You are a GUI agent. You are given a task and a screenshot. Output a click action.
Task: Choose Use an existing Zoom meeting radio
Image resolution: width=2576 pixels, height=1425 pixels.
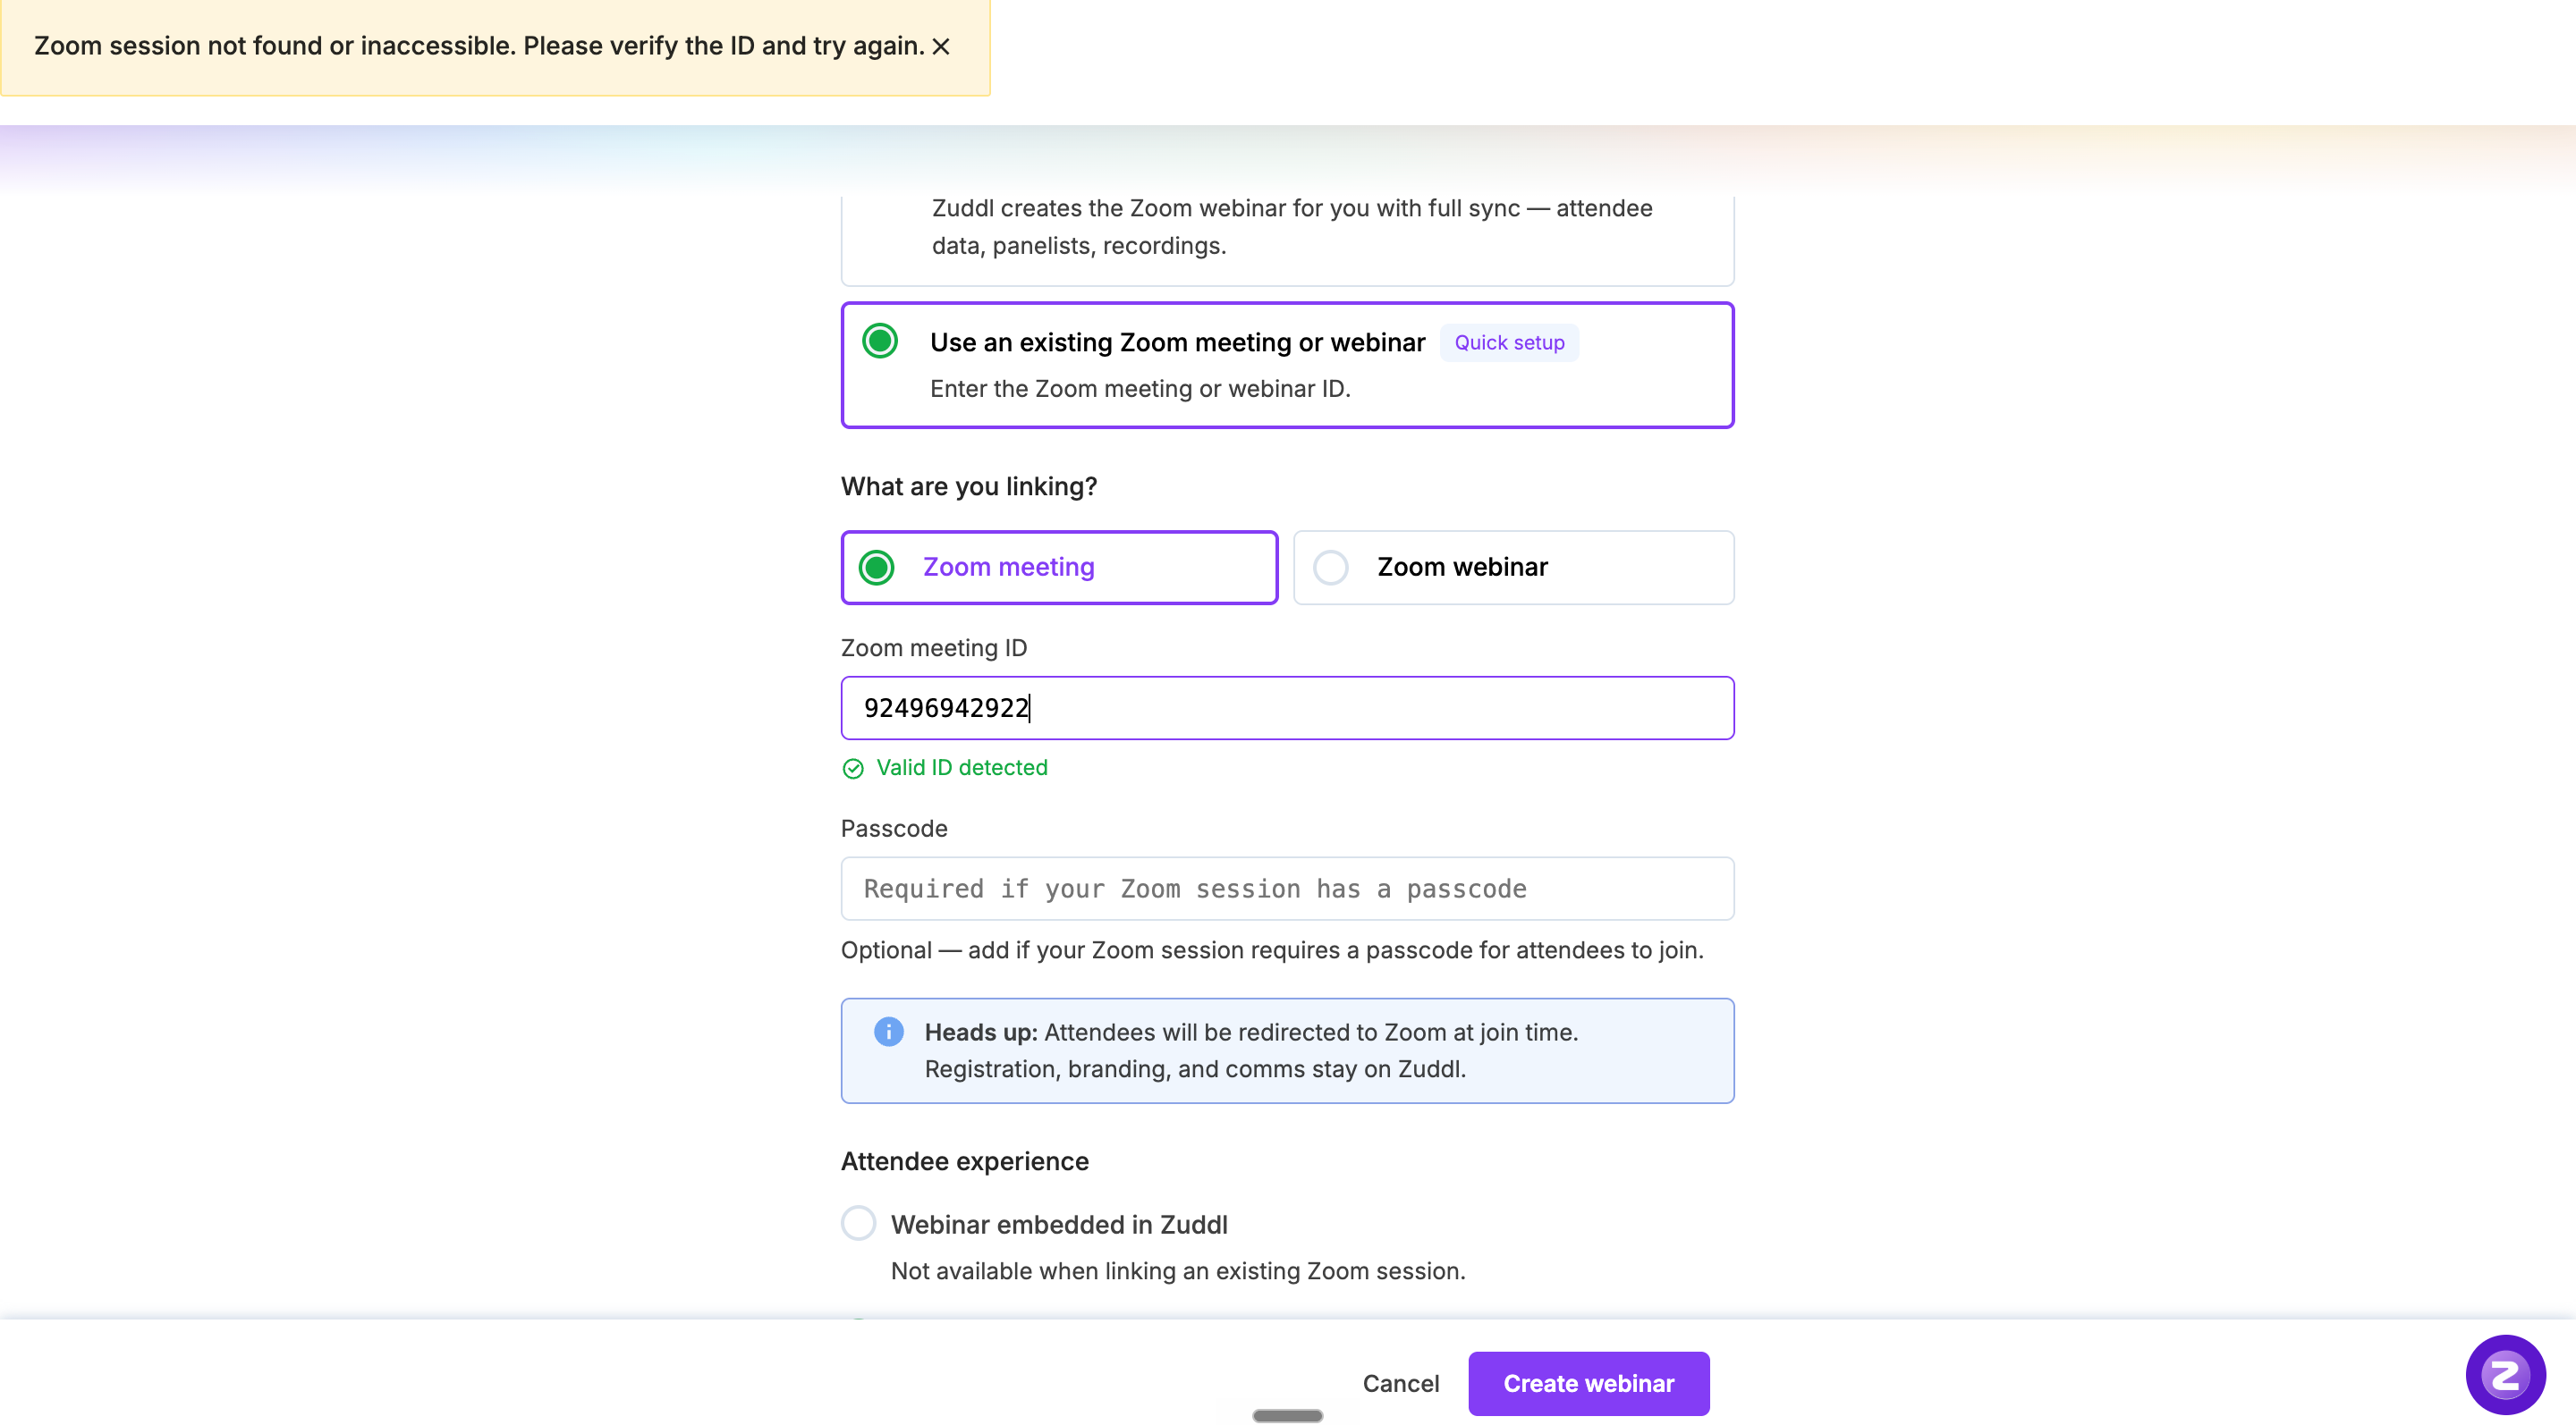pos(880,341)
